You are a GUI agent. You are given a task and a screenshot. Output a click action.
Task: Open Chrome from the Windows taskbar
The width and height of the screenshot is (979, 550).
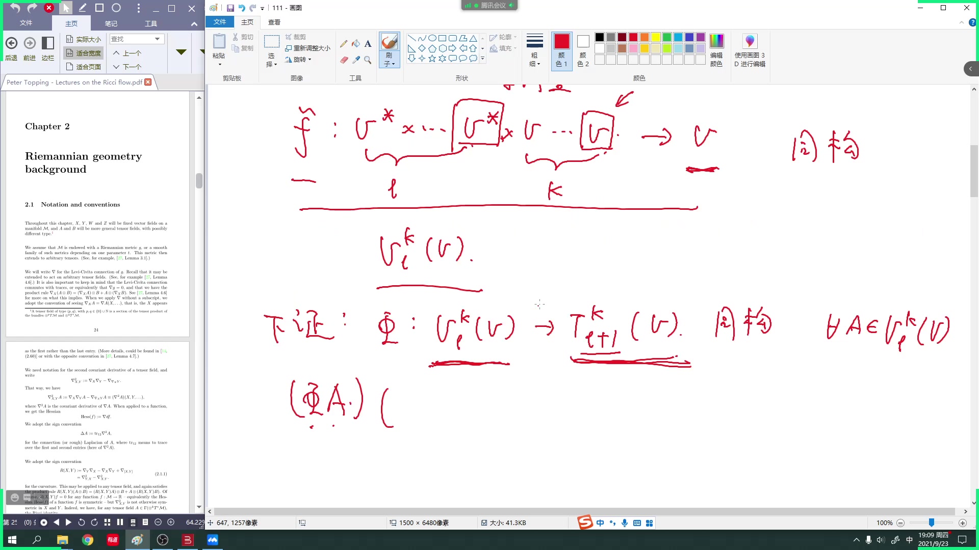tap(87, 539)
